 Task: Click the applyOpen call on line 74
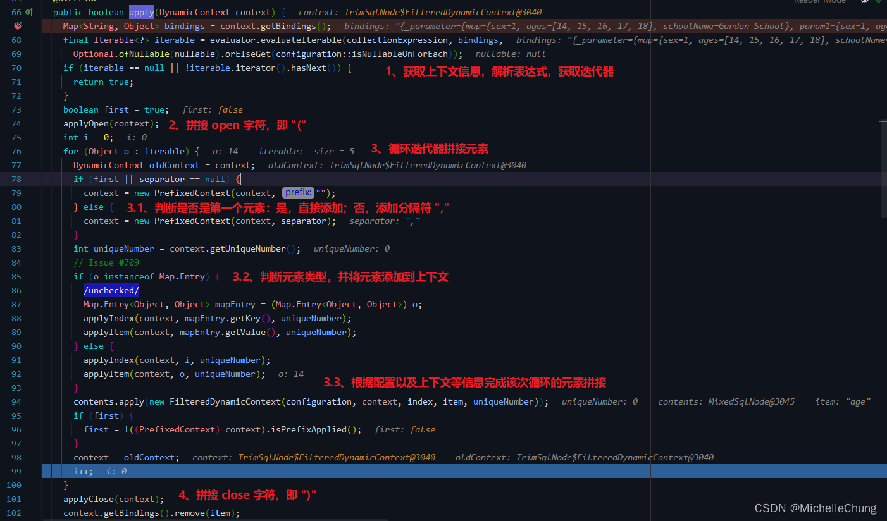[86, 123]
